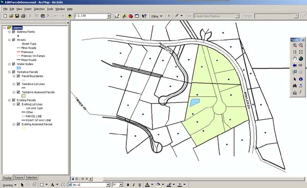
Task: Collapse the Streets layer legend
Action: click(x=9, y=40)
